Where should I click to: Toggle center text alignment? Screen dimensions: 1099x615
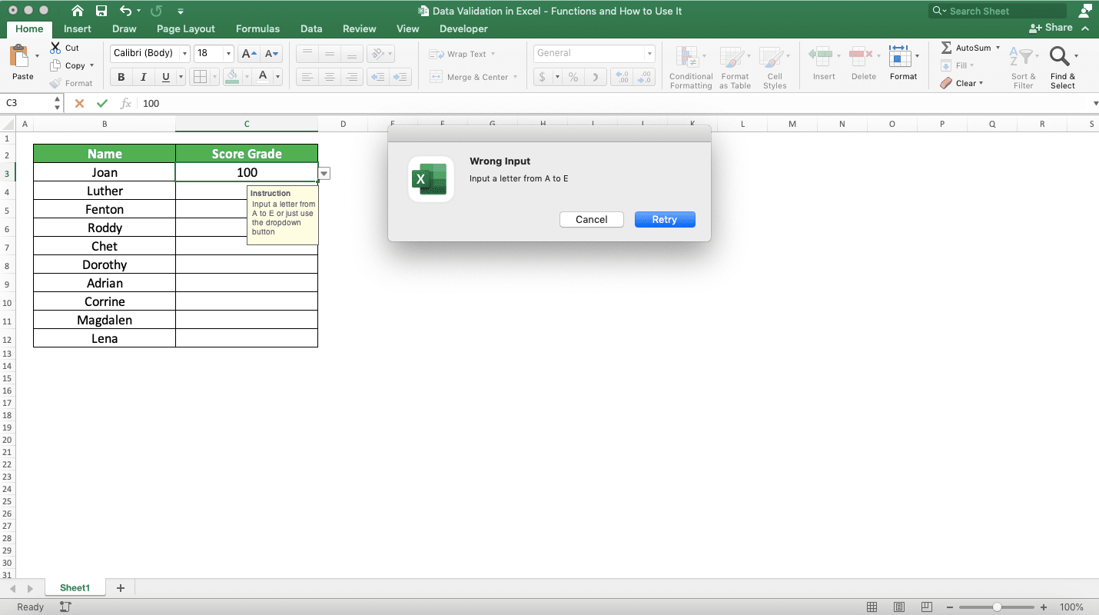[330, 77]
